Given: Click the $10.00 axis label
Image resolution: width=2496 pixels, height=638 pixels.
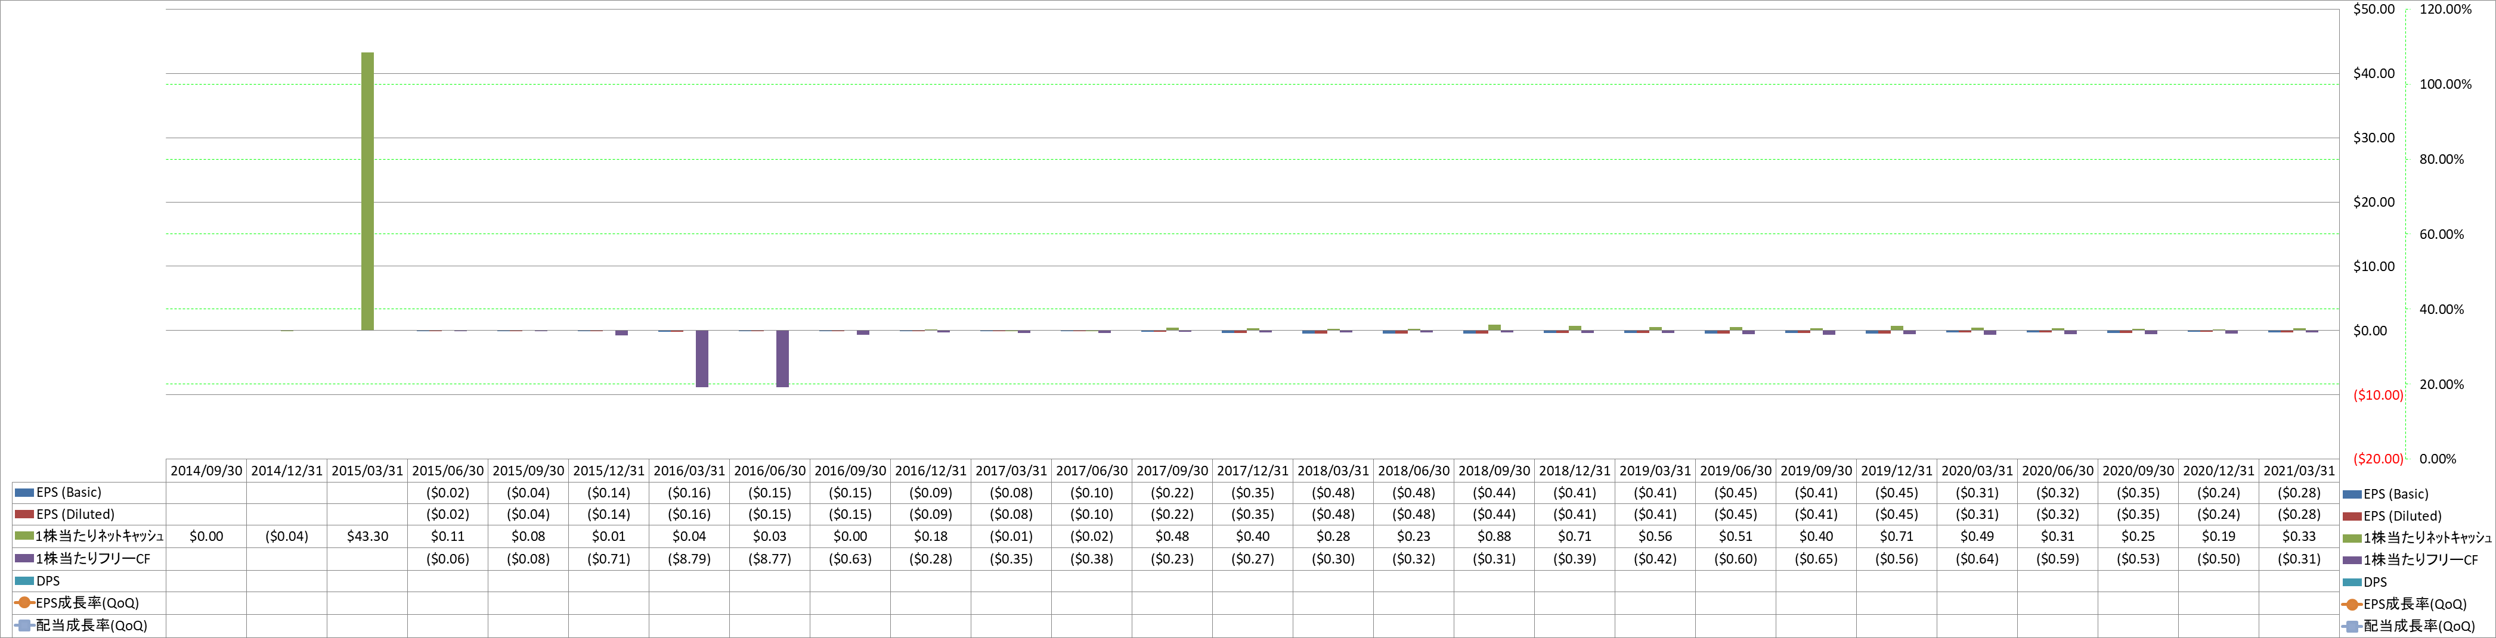Looking at the screenshot, I should point(2373,266).
